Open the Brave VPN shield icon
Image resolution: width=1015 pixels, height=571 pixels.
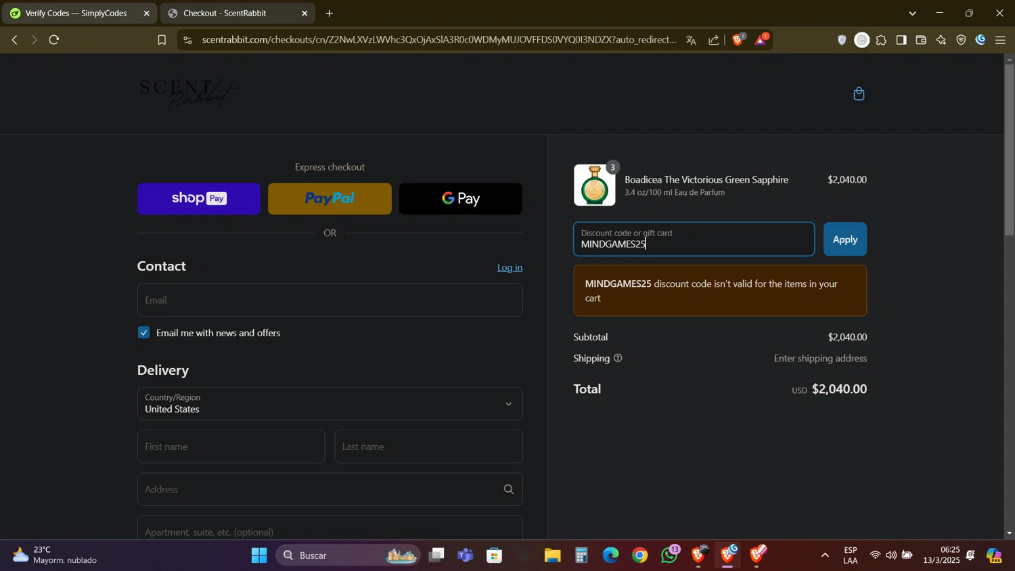(x=961, y=40)
